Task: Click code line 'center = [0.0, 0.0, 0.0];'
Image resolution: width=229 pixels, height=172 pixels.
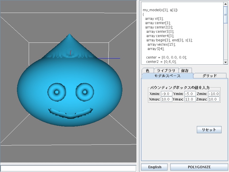Action: click(x=166, y=57)
